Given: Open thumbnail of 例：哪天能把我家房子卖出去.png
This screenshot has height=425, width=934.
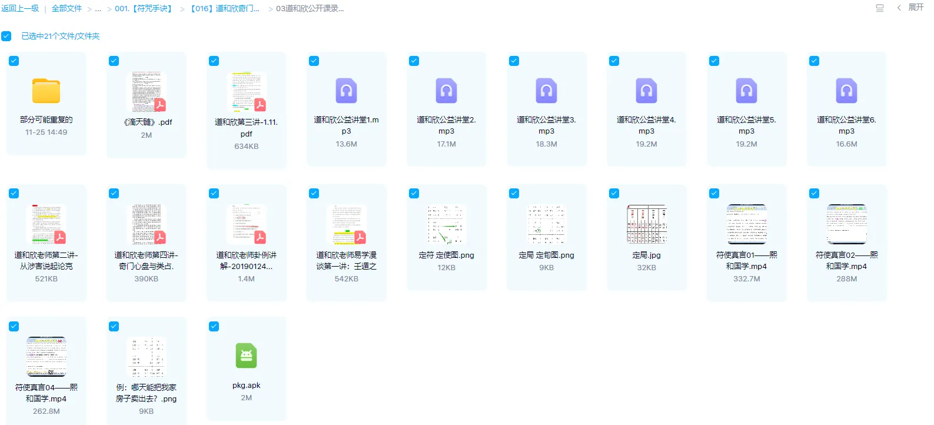Looking at the screenshot, I should [x=146, y=357].
